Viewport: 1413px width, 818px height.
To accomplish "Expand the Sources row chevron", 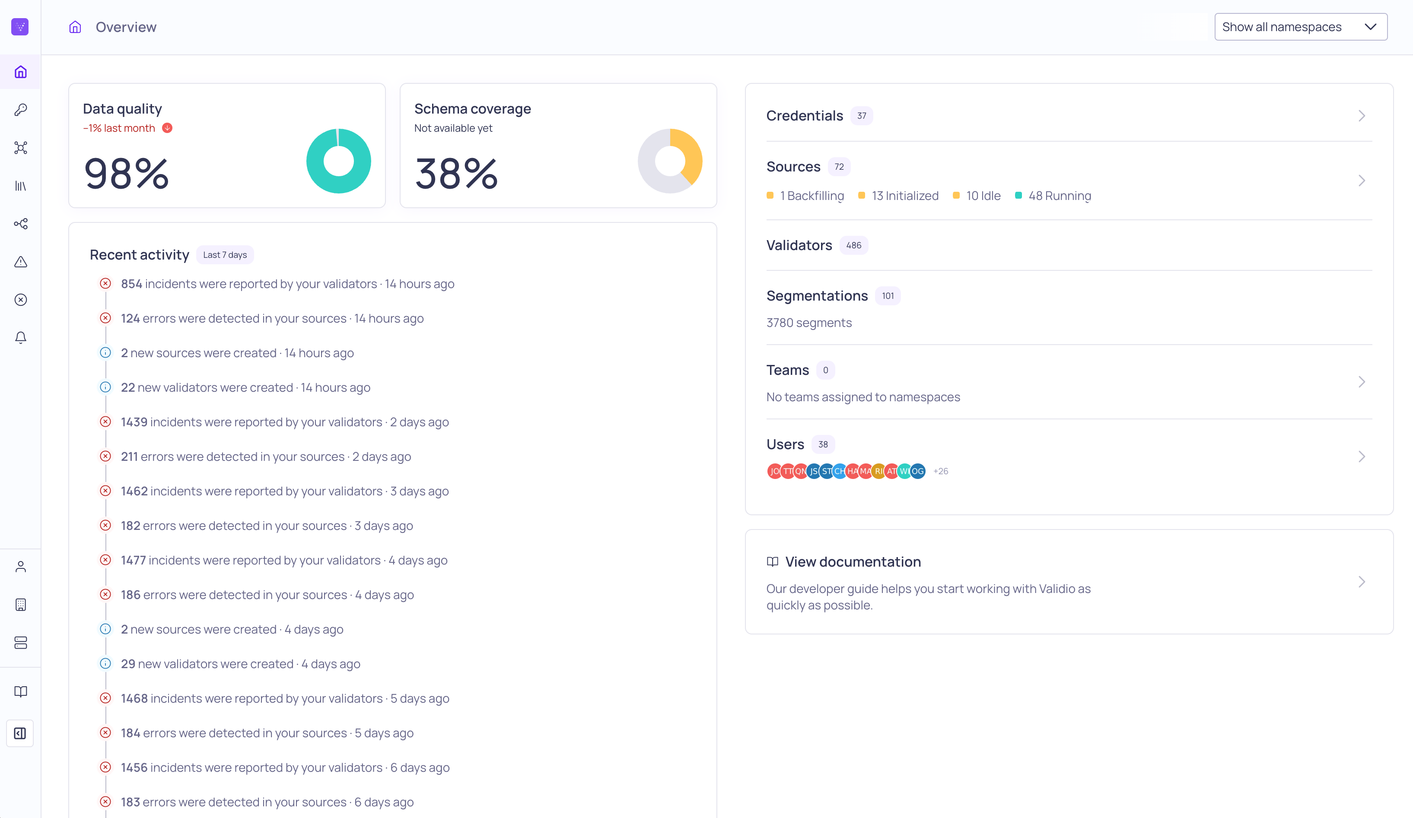I will click(1362, 181).
